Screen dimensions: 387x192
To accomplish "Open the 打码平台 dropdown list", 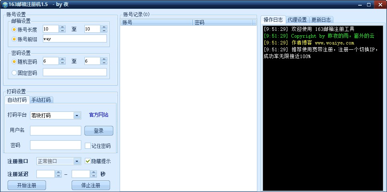I will click(77, 115).
